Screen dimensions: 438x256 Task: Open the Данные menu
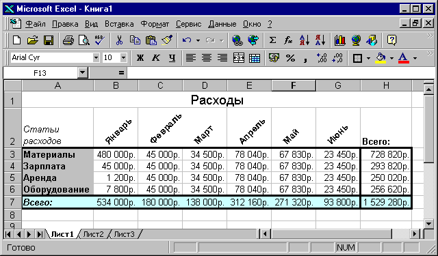pyautogui.click(x=222, y=24)
